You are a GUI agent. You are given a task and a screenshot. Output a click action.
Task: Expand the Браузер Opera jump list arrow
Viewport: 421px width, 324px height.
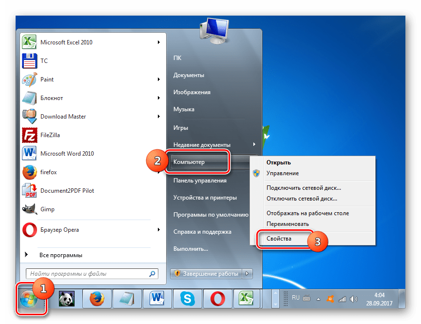(x=159, y=230)
